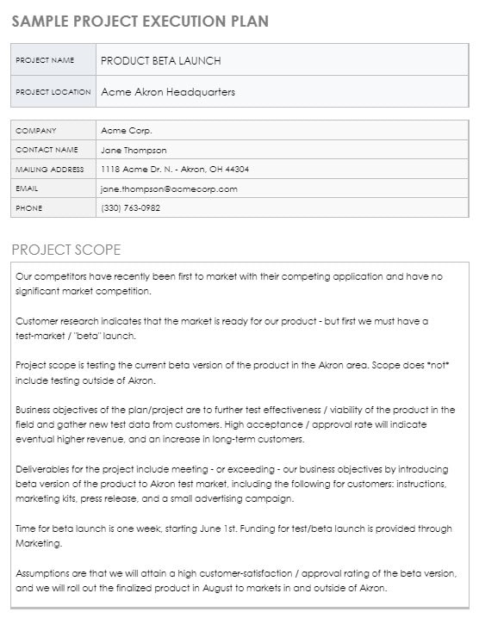The height and width of the screenshot is (618, 479).
Task: Open the jane.thompson@acmecorp.com email address
Action: [x=169, y=188]
